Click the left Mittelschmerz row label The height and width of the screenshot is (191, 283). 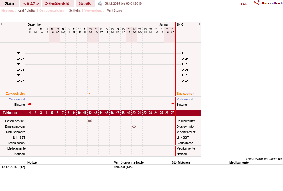[16, 132]
